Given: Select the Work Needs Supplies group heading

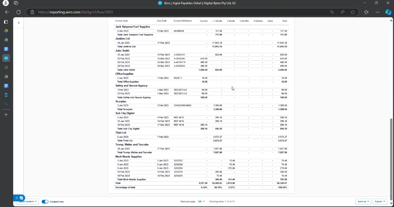Looking at the screenshot, I should click(128, 157).
